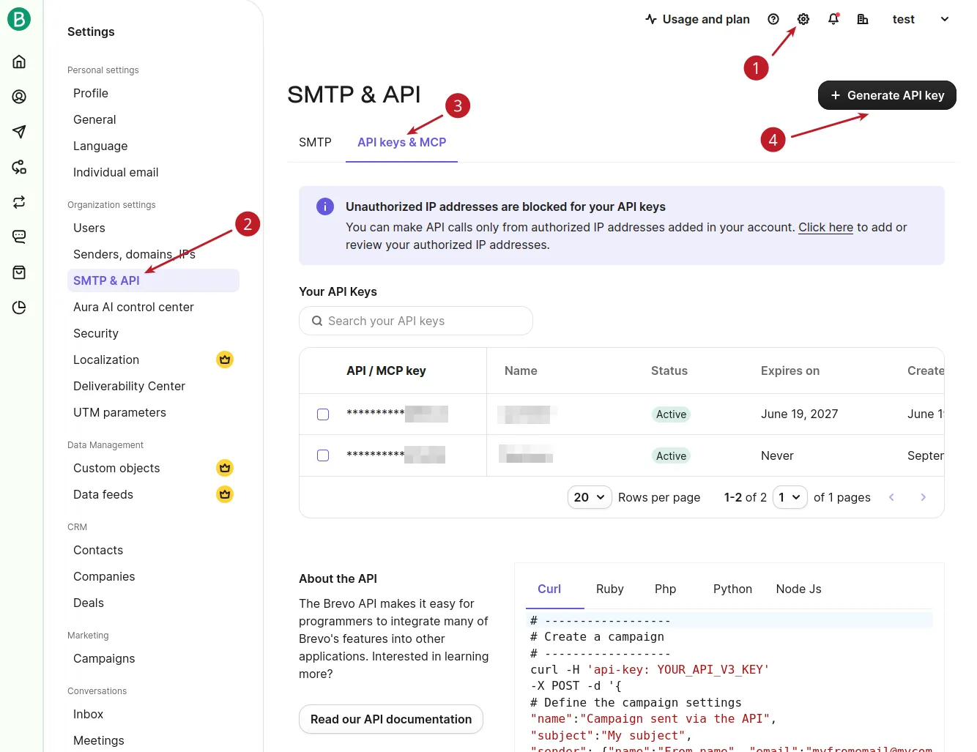Click the help question mark icon
977x752 pixels.
click(x=773, y=19)
